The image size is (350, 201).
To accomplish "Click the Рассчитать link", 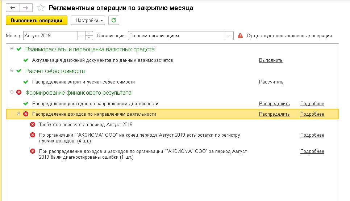I will (271, 82).
